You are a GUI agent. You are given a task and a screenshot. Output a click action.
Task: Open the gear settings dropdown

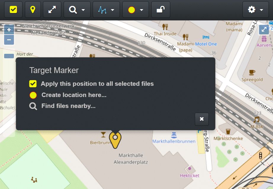pyautogui.click(x=256, y=9)
